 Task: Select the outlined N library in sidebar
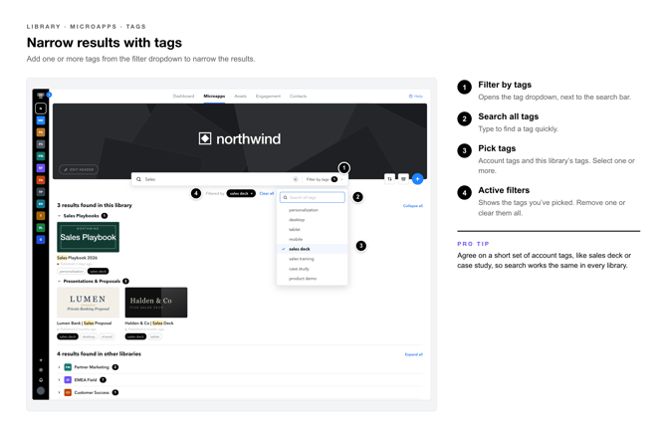[41, 108]
